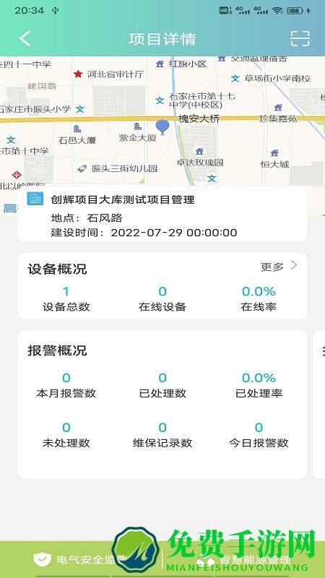This screenshot has height=578, width=325.
Task: Tap the 未处理数 label
Action: click(66, 443)
